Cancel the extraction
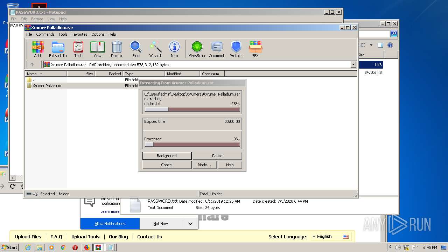 tap(167, 165)
